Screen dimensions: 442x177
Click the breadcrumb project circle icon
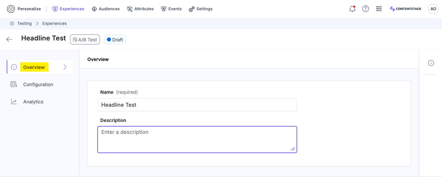(x=12, y=24)
